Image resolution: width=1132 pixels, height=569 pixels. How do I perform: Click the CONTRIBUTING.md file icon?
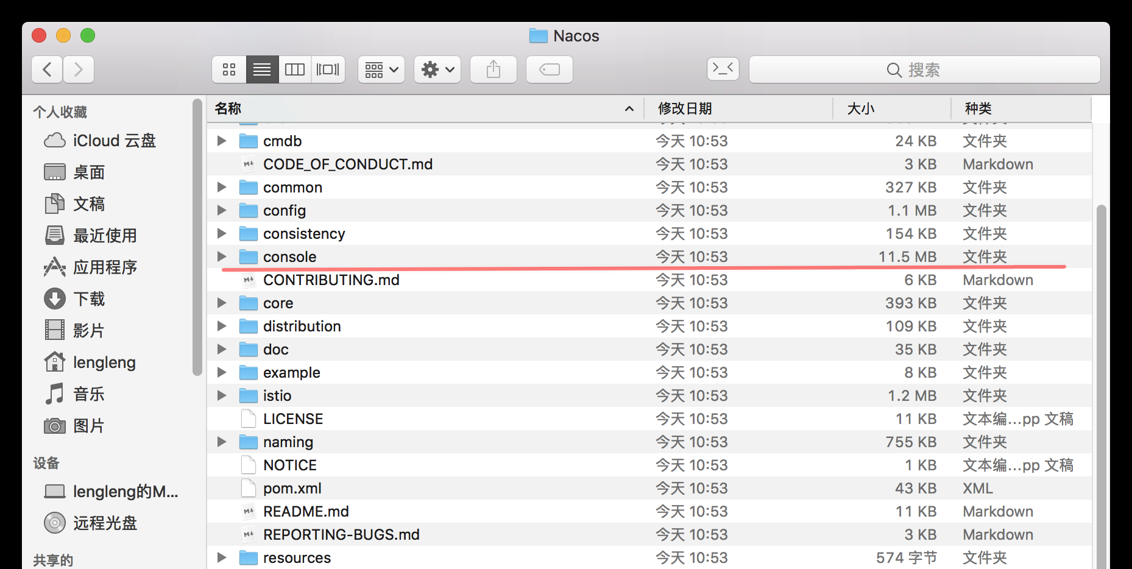pos(249,280)
